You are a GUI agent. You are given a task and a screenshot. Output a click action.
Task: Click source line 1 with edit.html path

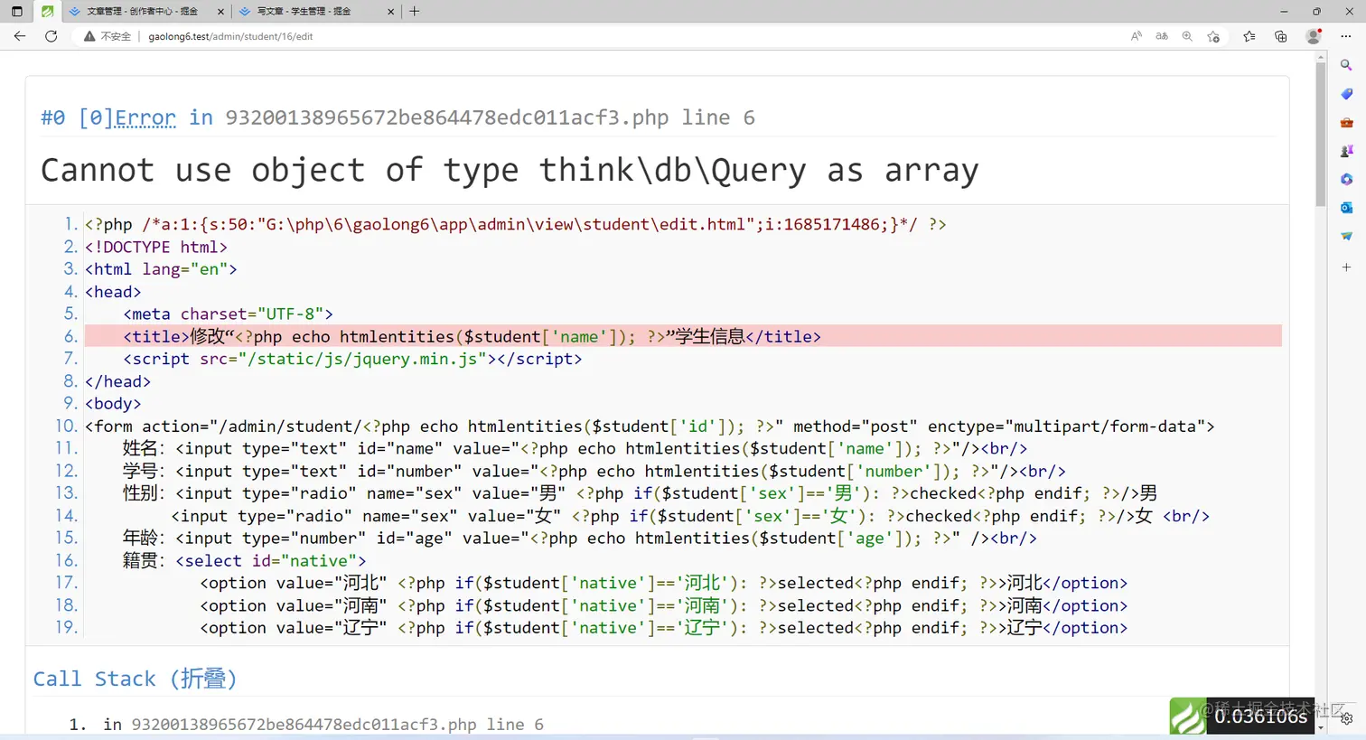click(516, 224)
